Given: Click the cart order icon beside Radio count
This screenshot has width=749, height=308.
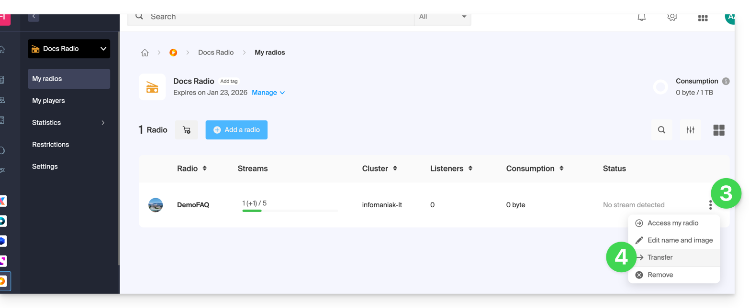Looking at the screenshot, I should pyautogui.click(x=187, y=130).
